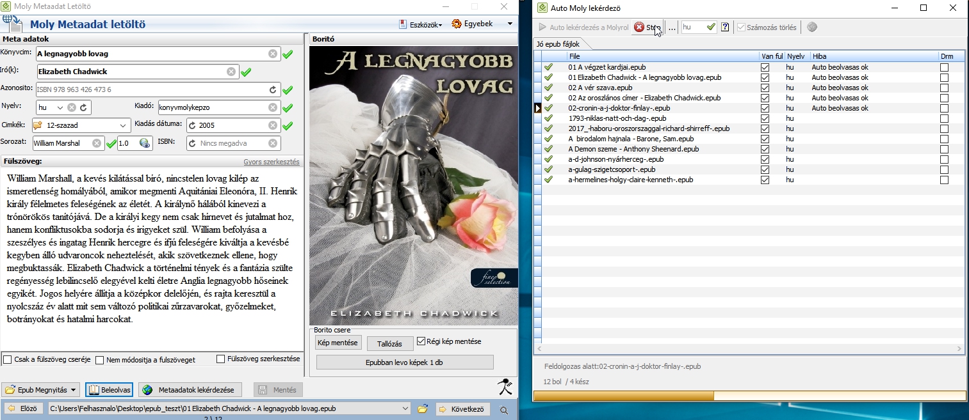Click the ellipsis button in Auto Moly toolbar
969x420 pixels.
(672, 27)
